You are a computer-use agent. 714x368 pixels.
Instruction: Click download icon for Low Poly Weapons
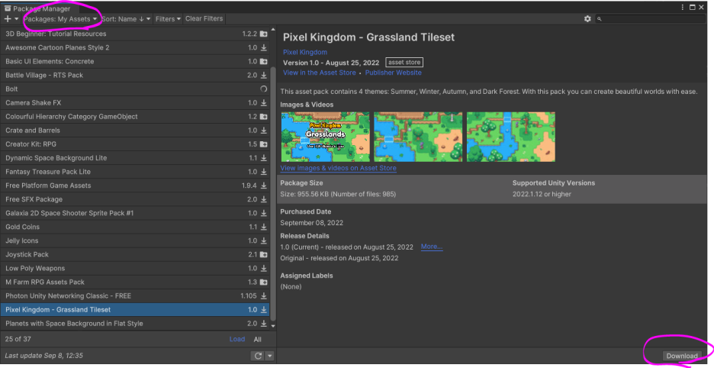pyautogui.click(x=264, y=268)
